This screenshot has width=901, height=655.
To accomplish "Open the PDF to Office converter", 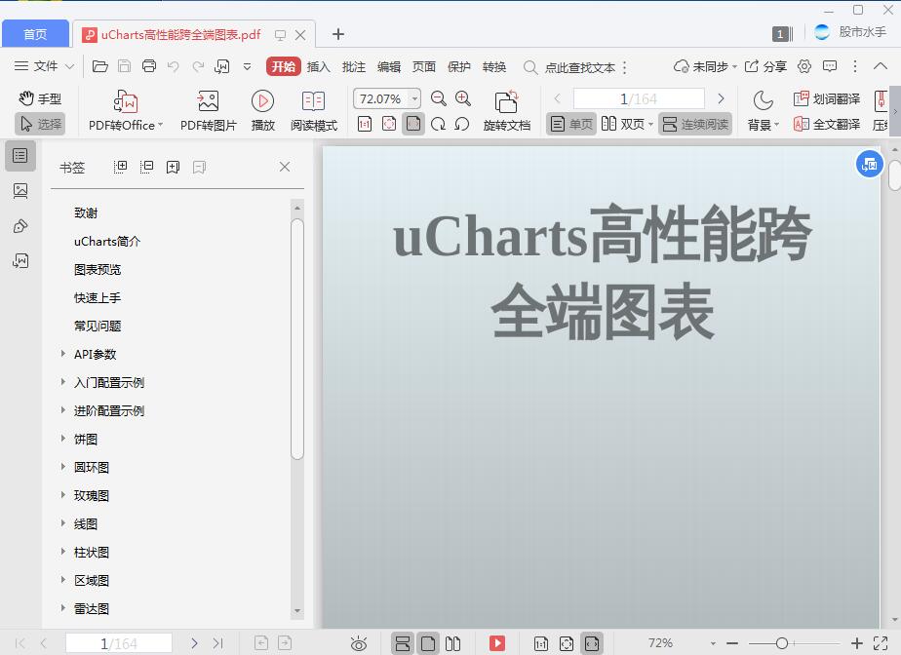I will tap(126, 111).
